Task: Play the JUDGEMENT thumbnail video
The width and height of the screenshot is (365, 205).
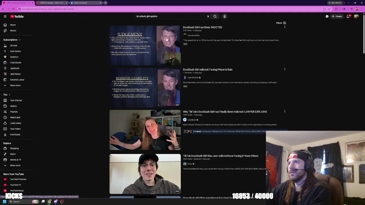Action: 145,46
